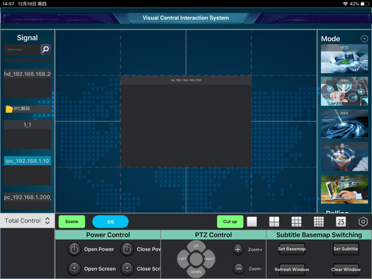Open the hexagon settings icon
Image resolution: width=372 pixels, height=279 pixels.
pyautogui.click(x=363, y=222)
